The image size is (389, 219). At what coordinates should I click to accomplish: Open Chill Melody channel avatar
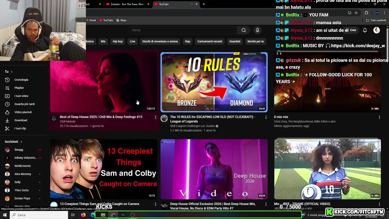(54, 118)
